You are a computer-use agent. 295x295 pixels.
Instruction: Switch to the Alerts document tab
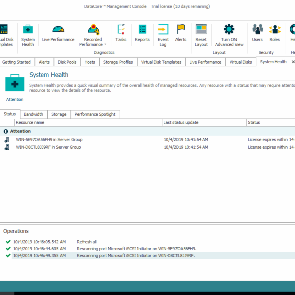click(x=44, y=62)
